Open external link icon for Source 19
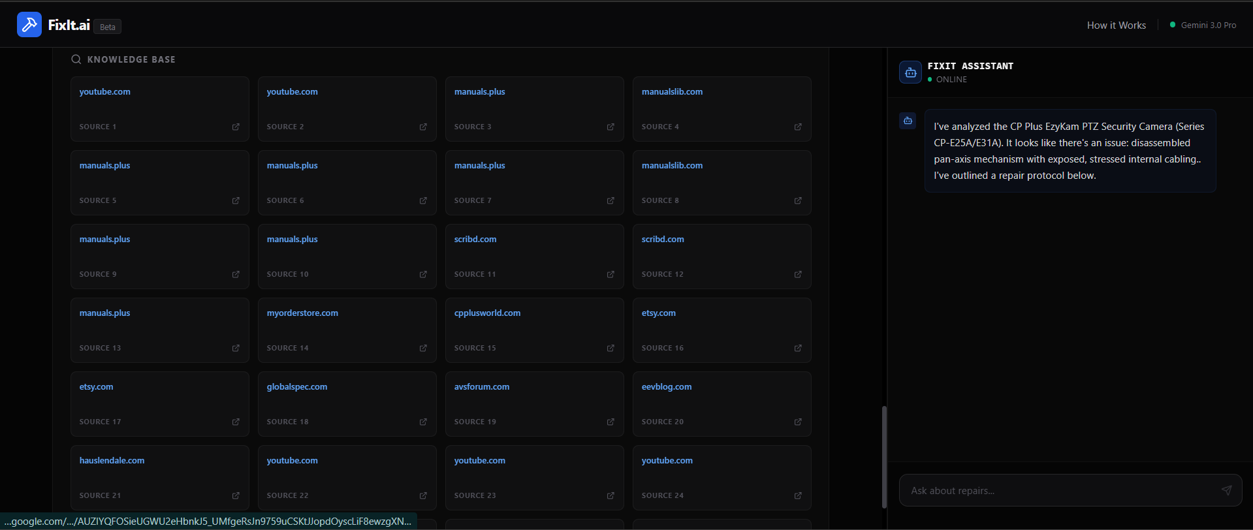The height and width of the screenshot is (530, 1253). [x=611, y=422]
